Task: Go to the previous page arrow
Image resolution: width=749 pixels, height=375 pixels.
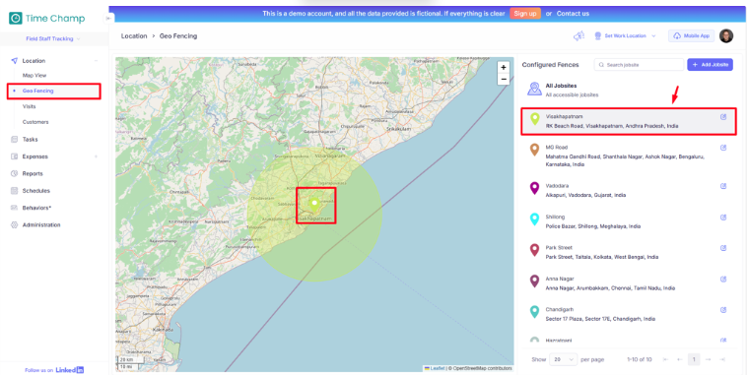Action: tap(679, 359)
